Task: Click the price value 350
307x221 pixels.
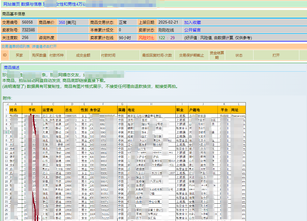Action: 62,22
